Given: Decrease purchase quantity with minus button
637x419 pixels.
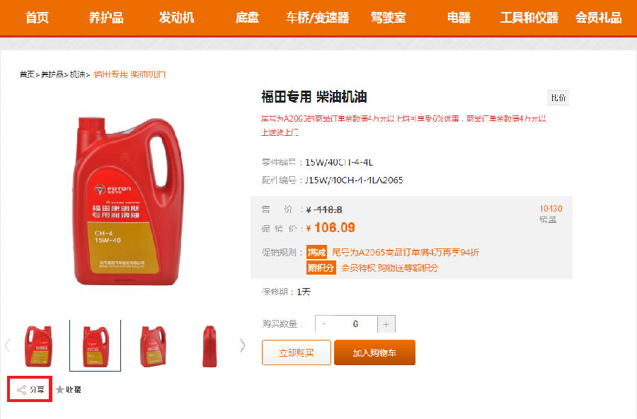Looking at the screenshot, I should [323, 324].
